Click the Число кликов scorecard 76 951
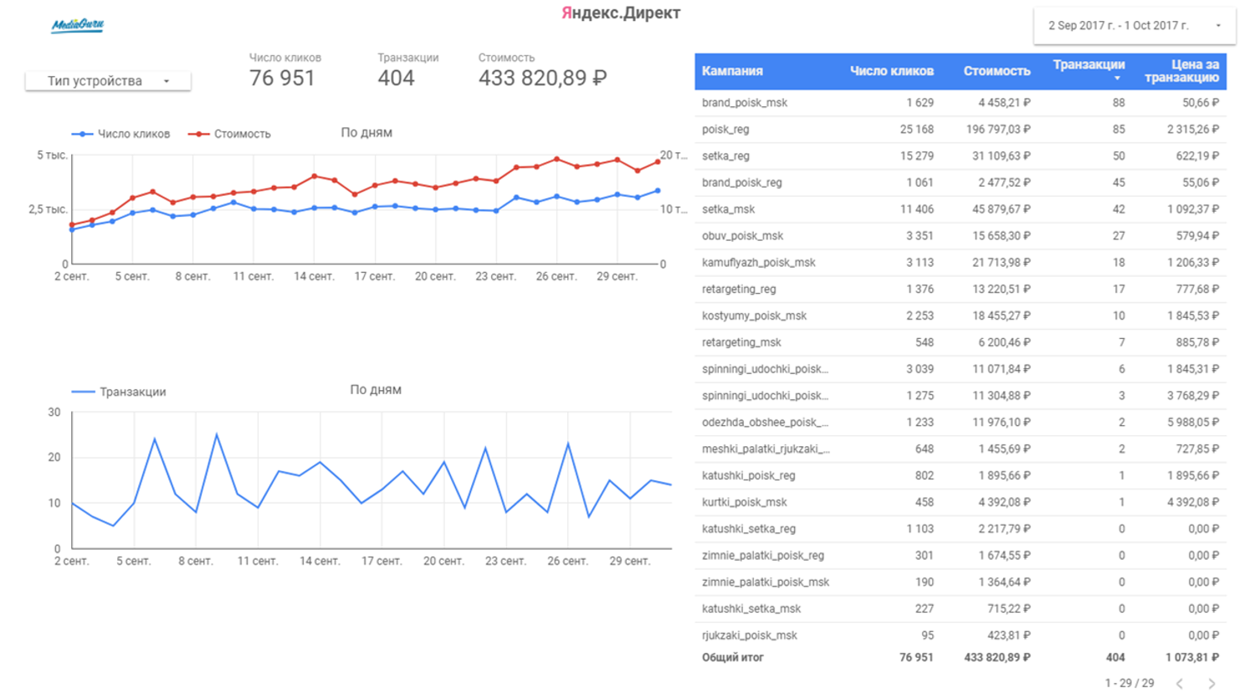The height and width of the screenshot is (698, 1245). (x=282, y=78)
